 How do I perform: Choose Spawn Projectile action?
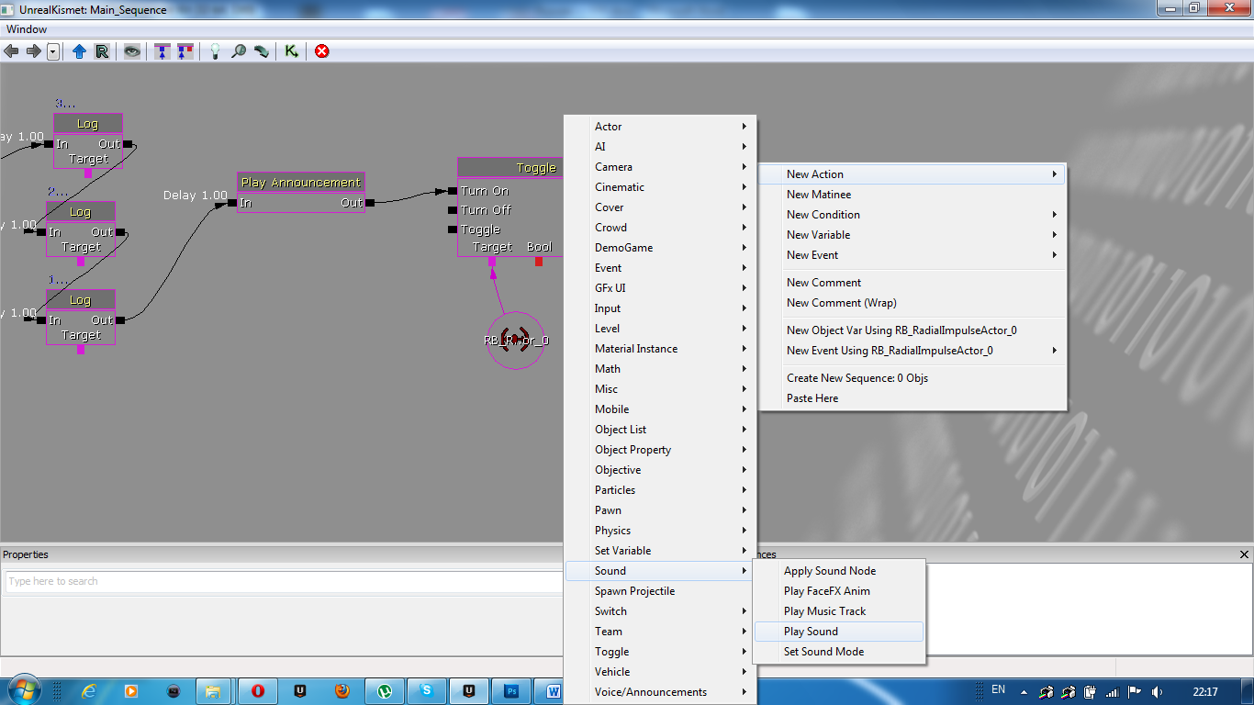[x=660, y=591]
